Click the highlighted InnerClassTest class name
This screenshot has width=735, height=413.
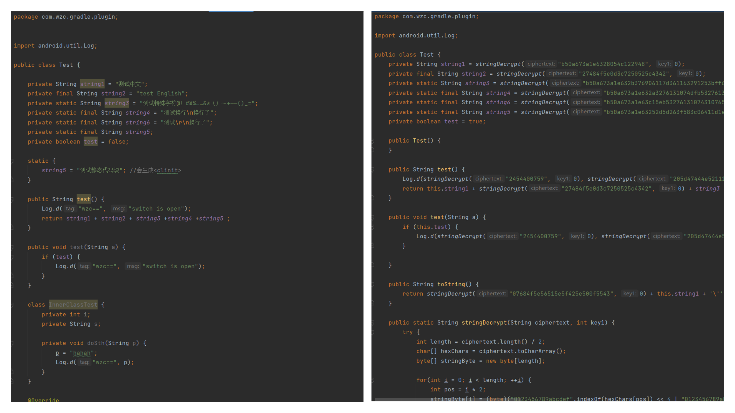tap(73, 305)
